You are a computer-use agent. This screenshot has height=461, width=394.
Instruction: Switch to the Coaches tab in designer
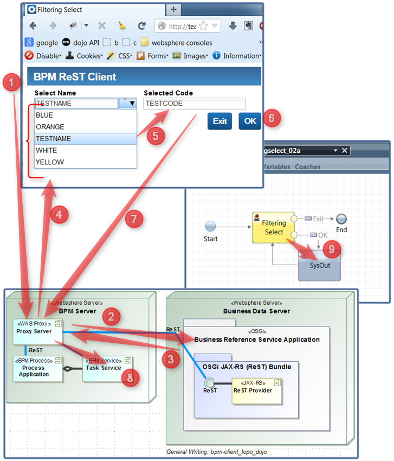click(308, 167)
